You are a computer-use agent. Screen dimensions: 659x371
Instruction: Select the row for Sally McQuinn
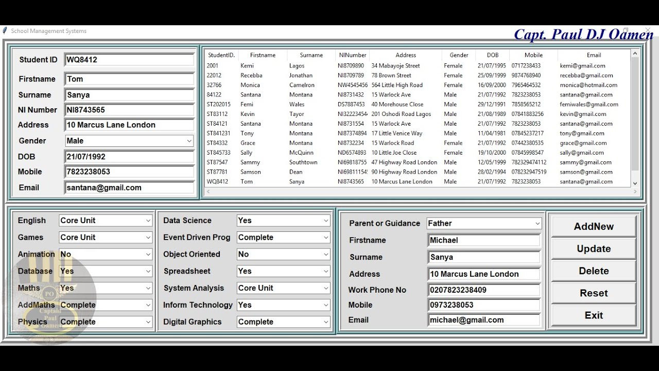pos(418,153)
